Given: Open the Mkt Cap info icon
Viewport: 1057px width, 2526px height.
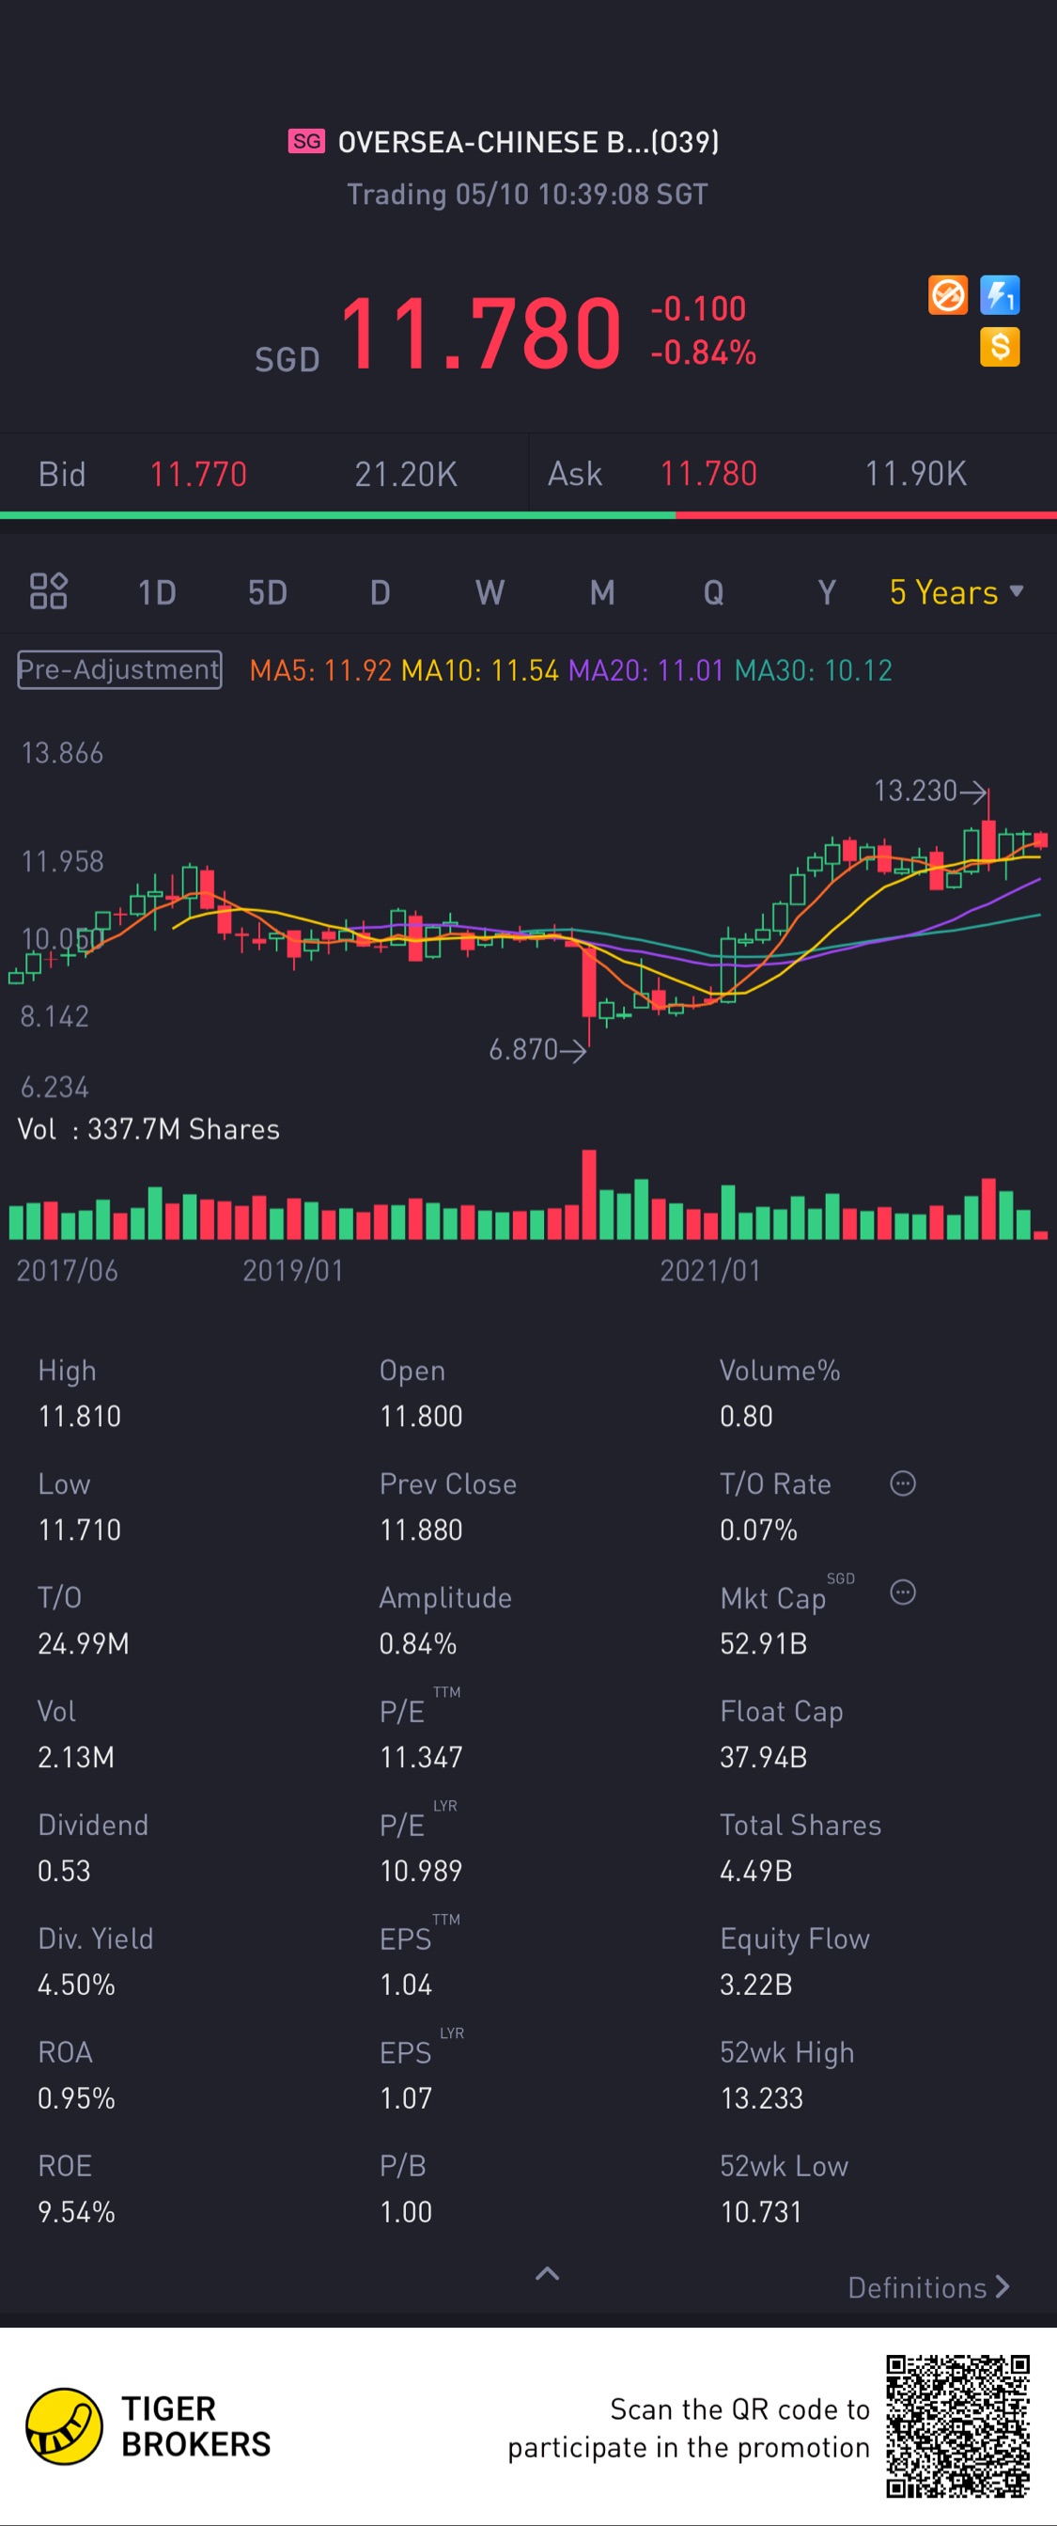Looking at the screenshot, I should click(x=902, y=1592).
